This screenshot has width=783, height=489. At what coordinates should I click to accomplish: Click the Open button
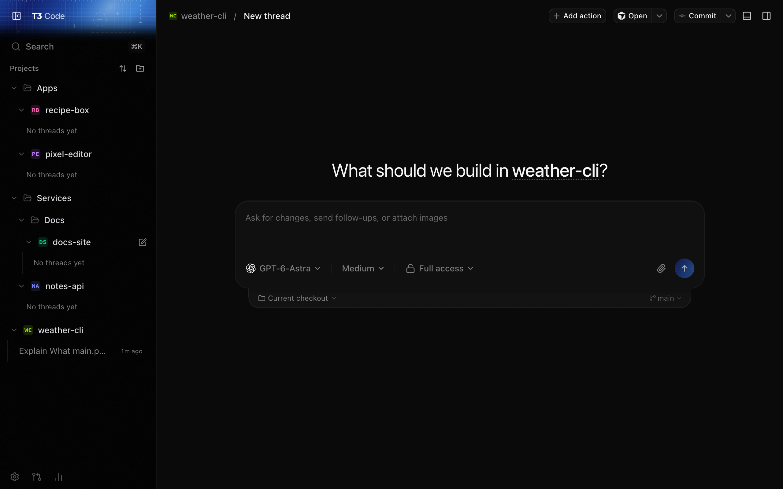633,16
